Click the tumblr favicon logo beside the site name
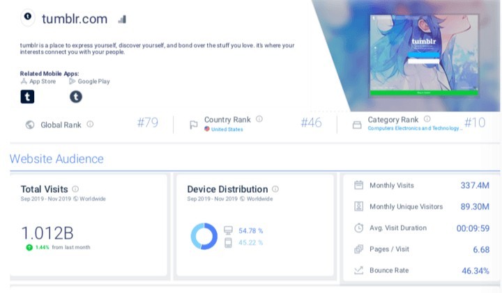This screenshot has width=502, height=293. [28, 17]
